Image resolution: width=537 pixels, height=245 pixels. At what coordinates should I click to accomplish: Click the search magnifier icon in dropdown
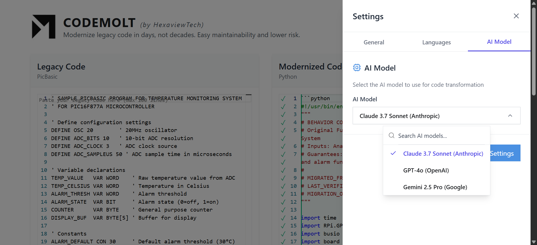coord(392,136)
